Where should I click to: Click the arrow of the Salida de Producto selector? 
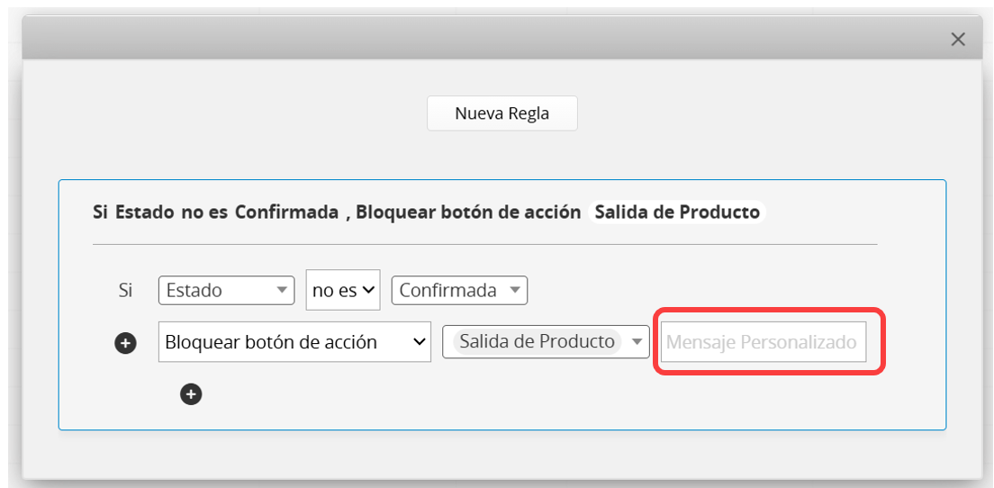[x=637, y=342]
